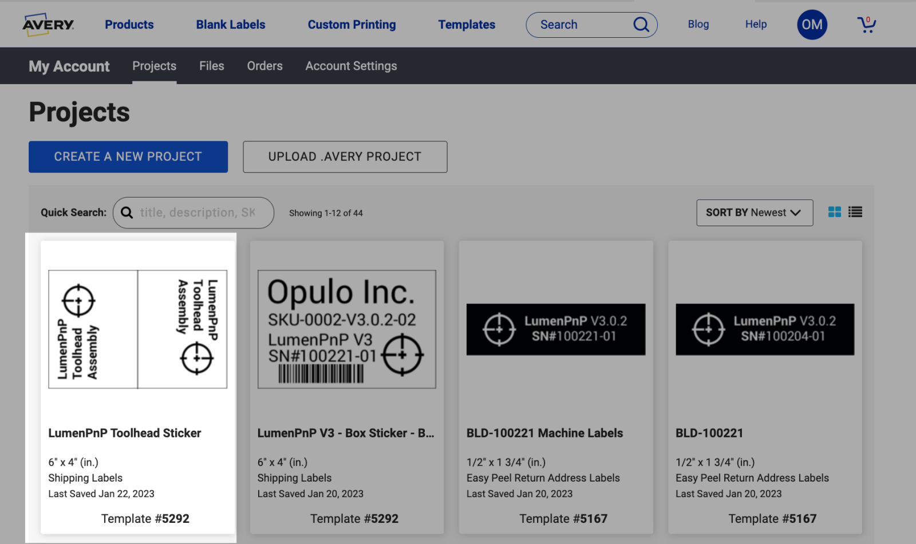Open the shopping cart

(866, 25)
